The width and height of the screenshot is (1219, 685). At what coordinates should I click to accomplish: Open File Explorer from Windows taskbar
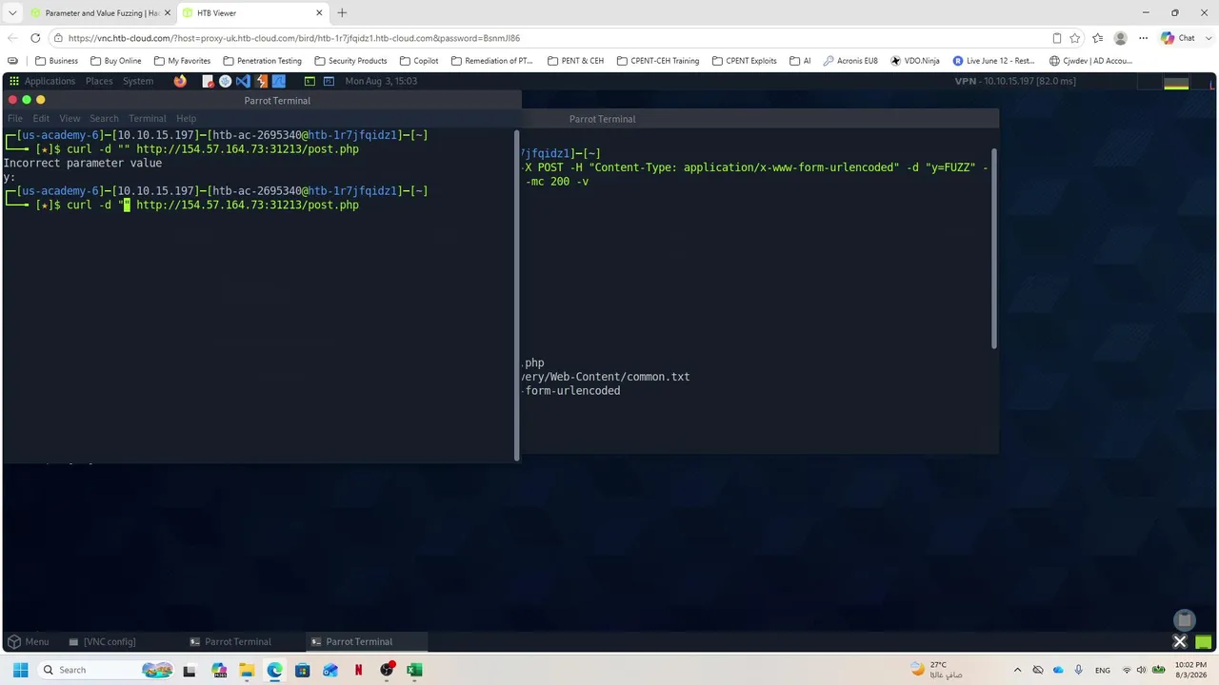coord(247,670)
